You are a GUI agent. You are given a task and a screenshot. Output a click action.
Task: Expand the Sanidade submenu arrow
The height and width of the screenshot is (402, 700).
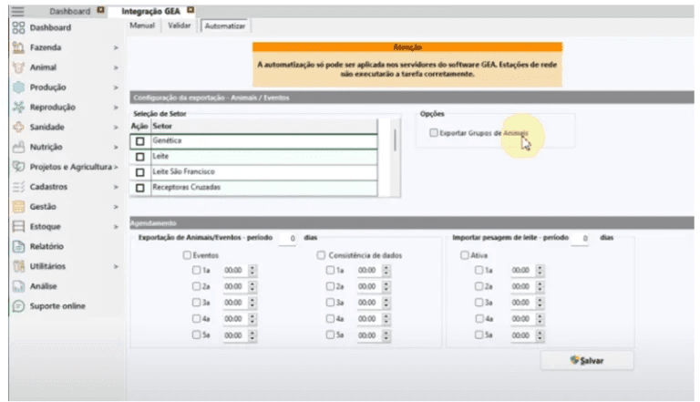click(x=116, y=127)
